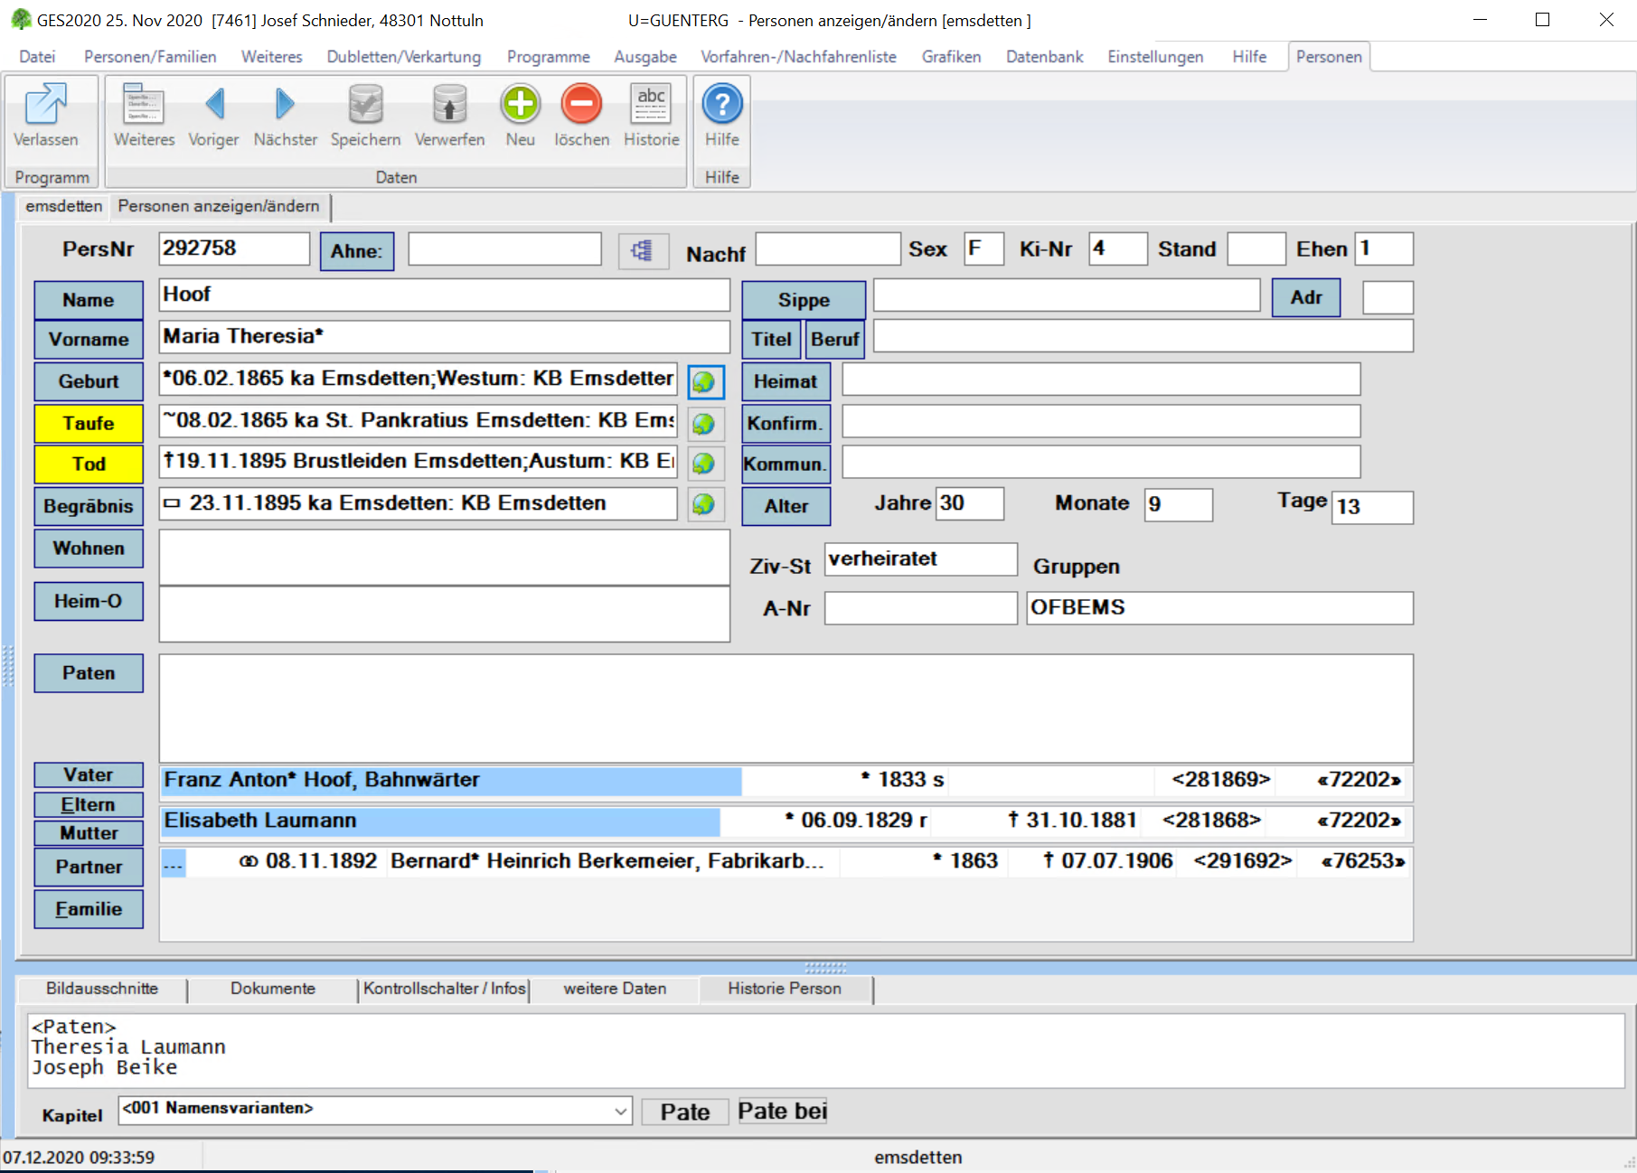Switch to the Dokumente tab

click(273, 989)
